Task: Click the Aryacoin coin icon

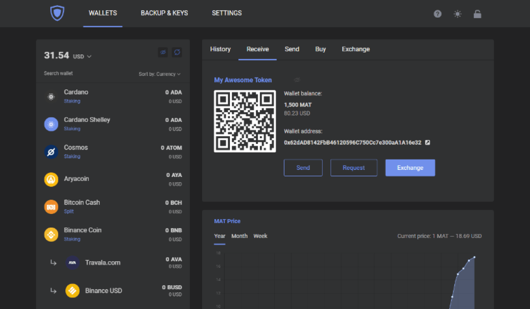Action: [51, 179]
